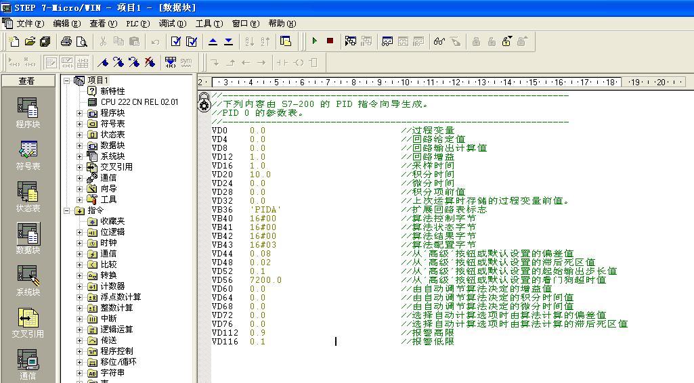The height and width of the screenshot is (383, 694).
Task: Expand the 浮点数计算 instruction node
Action: tap(80, 297)
